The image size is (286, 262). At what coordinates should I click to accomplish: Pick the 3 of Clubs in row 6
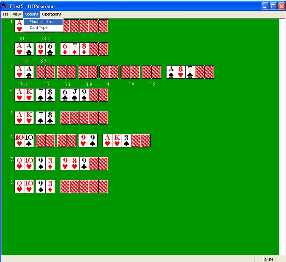[127, 141]
